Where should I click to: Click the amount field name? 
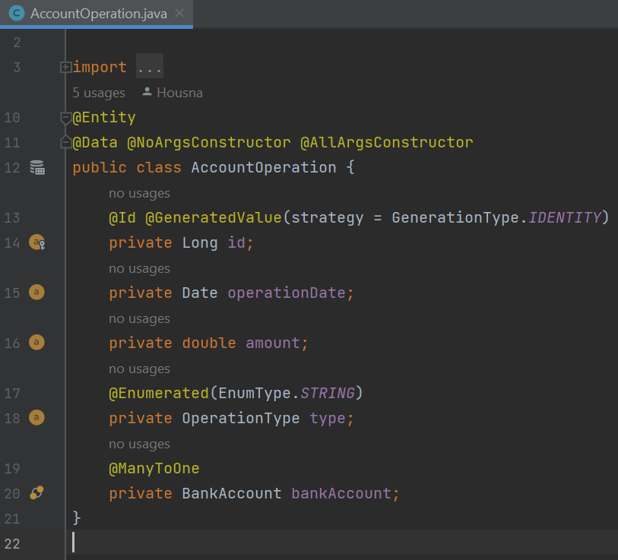point(273,343)
